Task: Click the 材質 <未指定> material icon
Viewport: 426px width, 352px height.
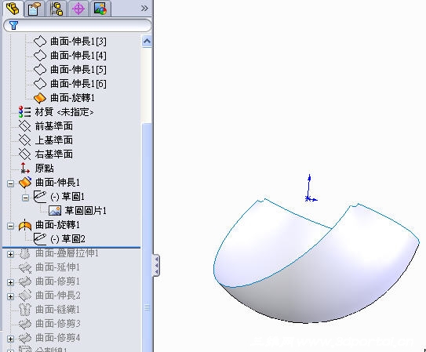Action: point(25,112)
